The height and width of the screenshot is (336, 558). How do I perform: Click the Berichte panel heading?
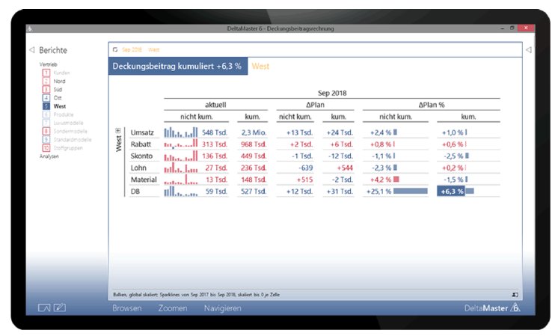[x=53, y=50]
